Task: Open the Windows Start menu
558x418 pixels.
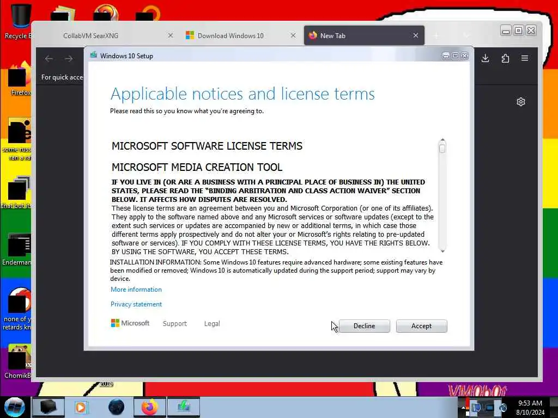Action: click(x=14, y=407)
